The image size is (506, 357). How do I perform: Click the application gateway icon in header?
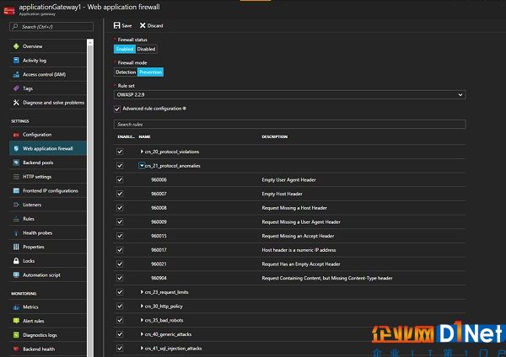point(9,10)
